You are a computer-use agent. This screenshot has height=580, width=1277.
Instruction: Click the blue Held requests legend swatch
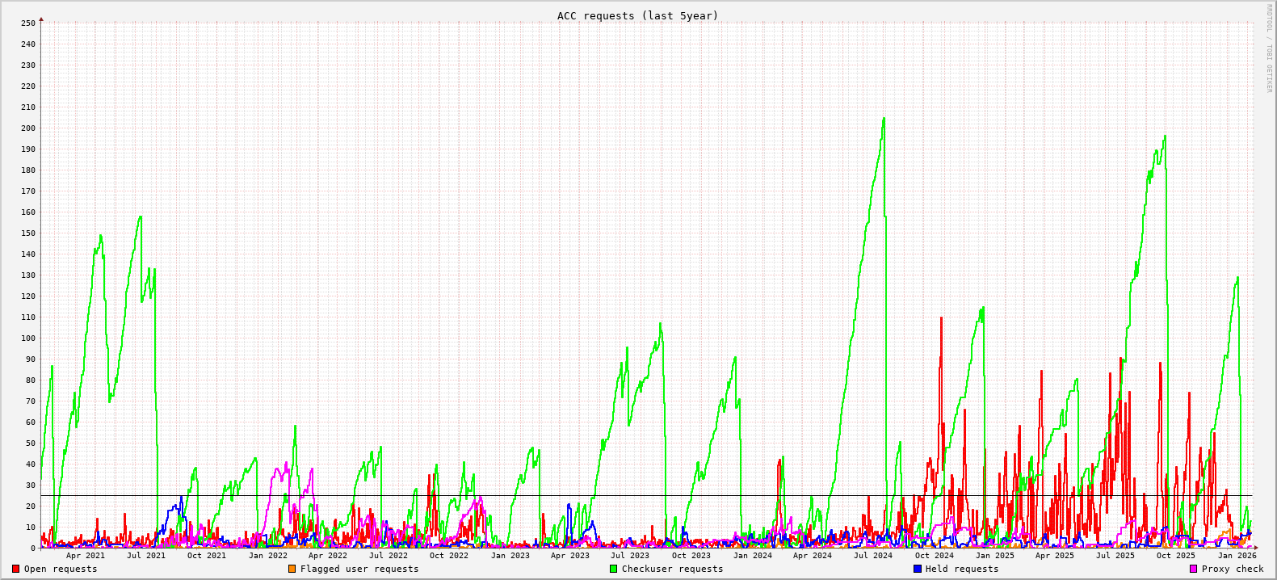pyautogui.click(x=917, y=569)
